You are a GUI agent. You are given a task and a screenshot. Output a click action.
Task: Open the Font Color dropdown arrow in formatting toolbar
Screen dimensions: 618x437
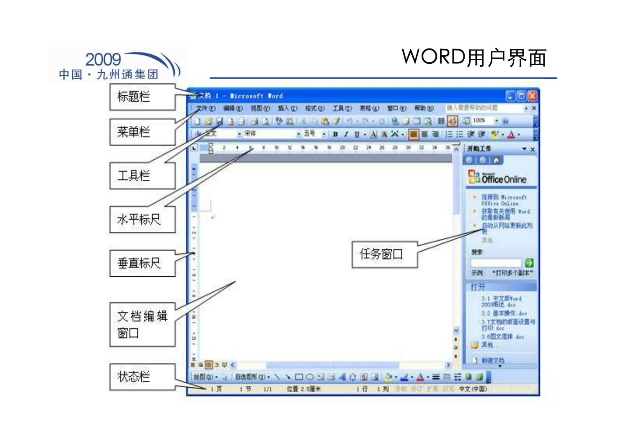click(519, 135)
